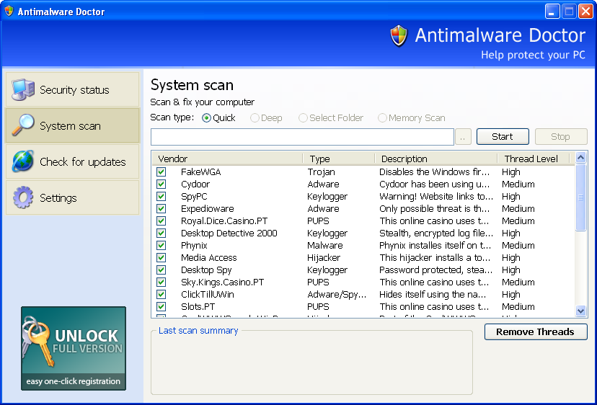Click the title bar shield icon
The width and height of the screenshot is (597, 405).
[x=9, y=11]
